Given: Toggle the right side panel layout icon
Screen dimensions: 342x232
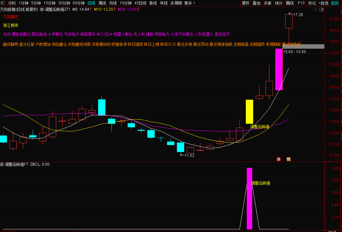Looking at the screenshot, I should coord(321,10).
